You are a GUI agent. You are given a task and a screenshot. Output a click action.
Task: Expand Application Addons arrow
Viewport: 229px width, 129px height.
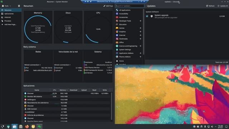tap(140, 53)
